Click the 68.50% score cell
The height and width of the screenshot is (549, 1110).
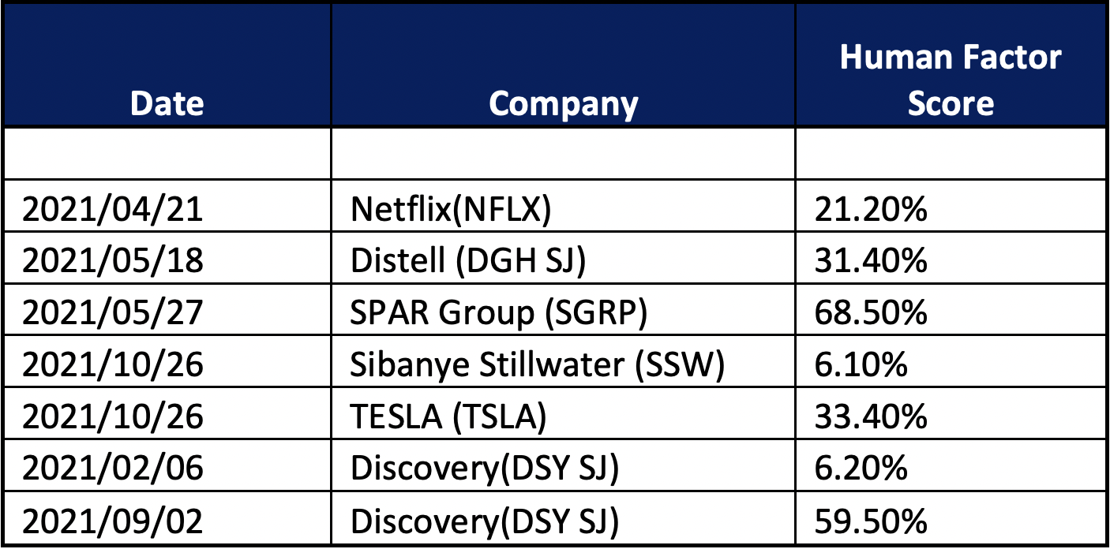[x=871, y=313]
